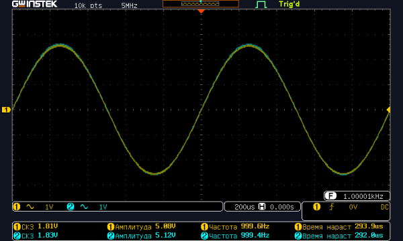Click the F frequency counter icon
Screen dimensions: 403x241
click(x=330, y=196)
